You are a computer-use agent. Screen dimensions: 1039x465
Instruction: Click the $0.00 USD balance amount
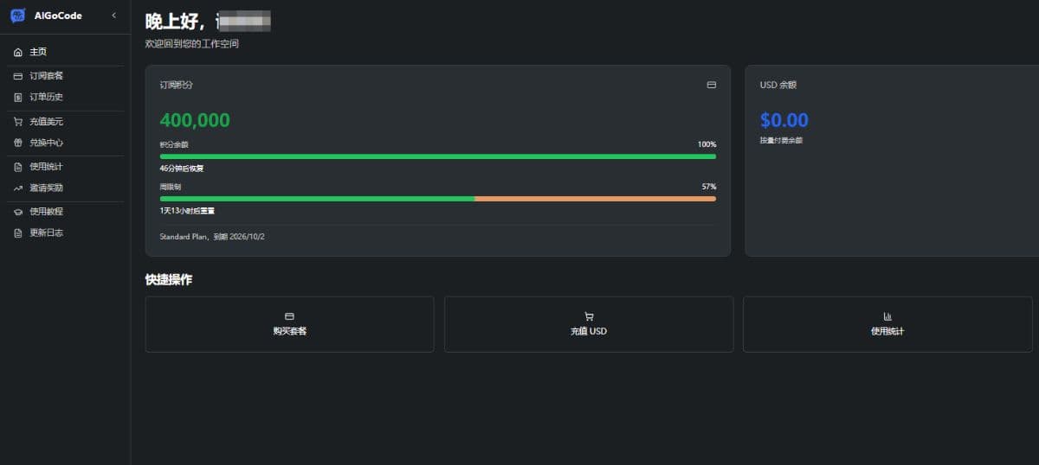pos(784,120)
